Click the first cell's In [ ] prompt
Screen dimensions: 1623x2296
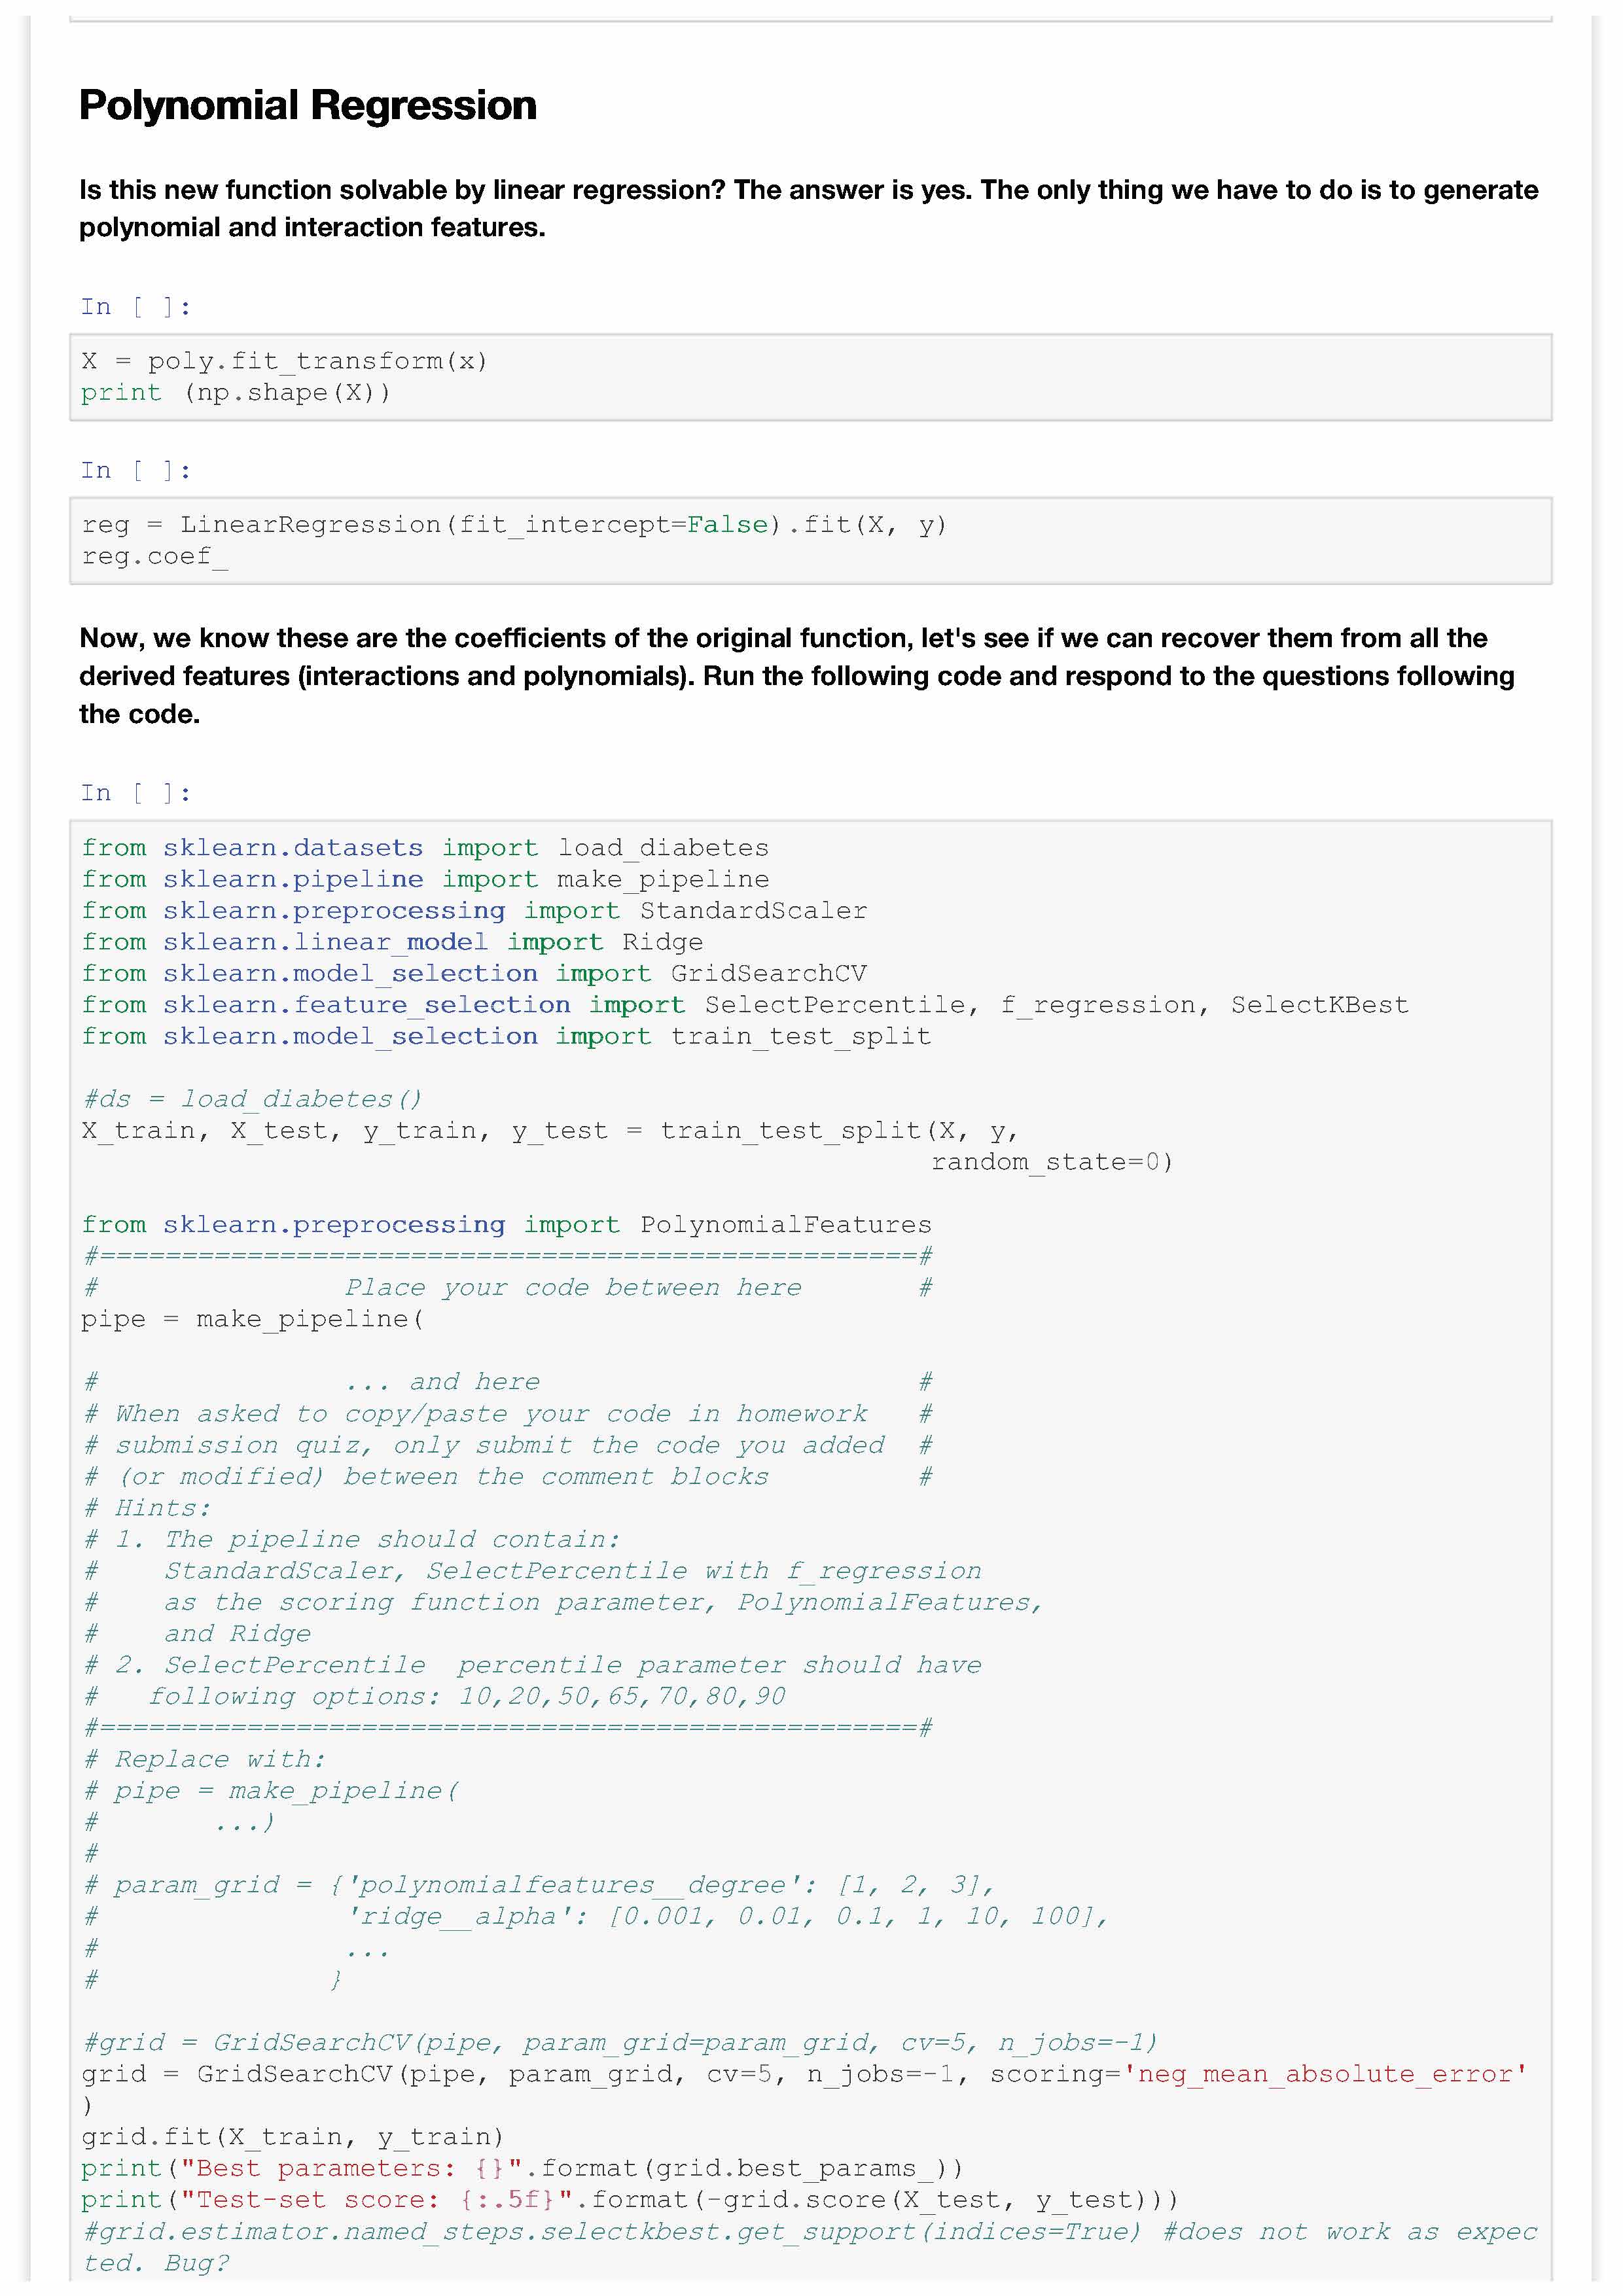[x=135, y=307]
